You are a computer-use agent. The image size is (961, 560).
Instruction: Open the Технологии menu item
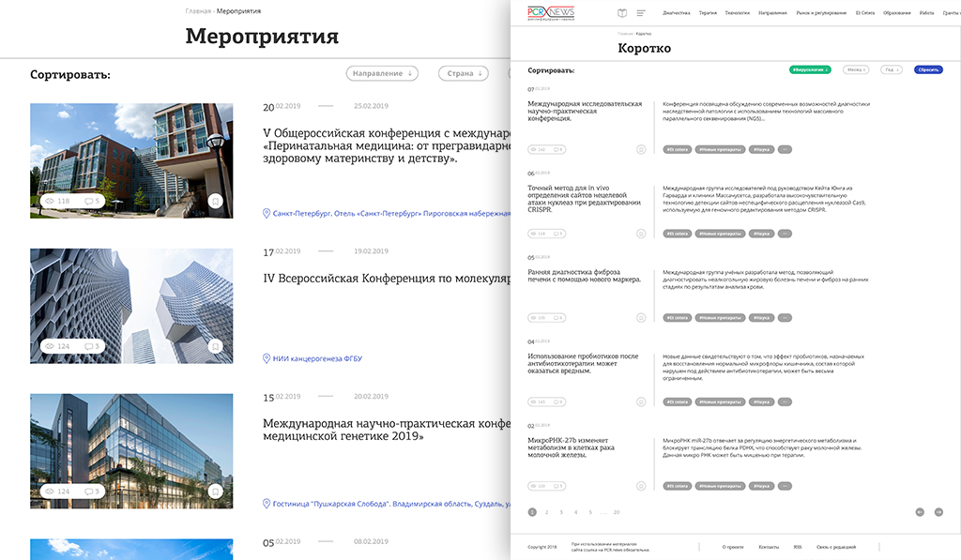pos(738,13)
